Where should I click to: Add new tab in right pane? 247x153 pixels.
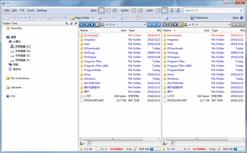point(172,144)
